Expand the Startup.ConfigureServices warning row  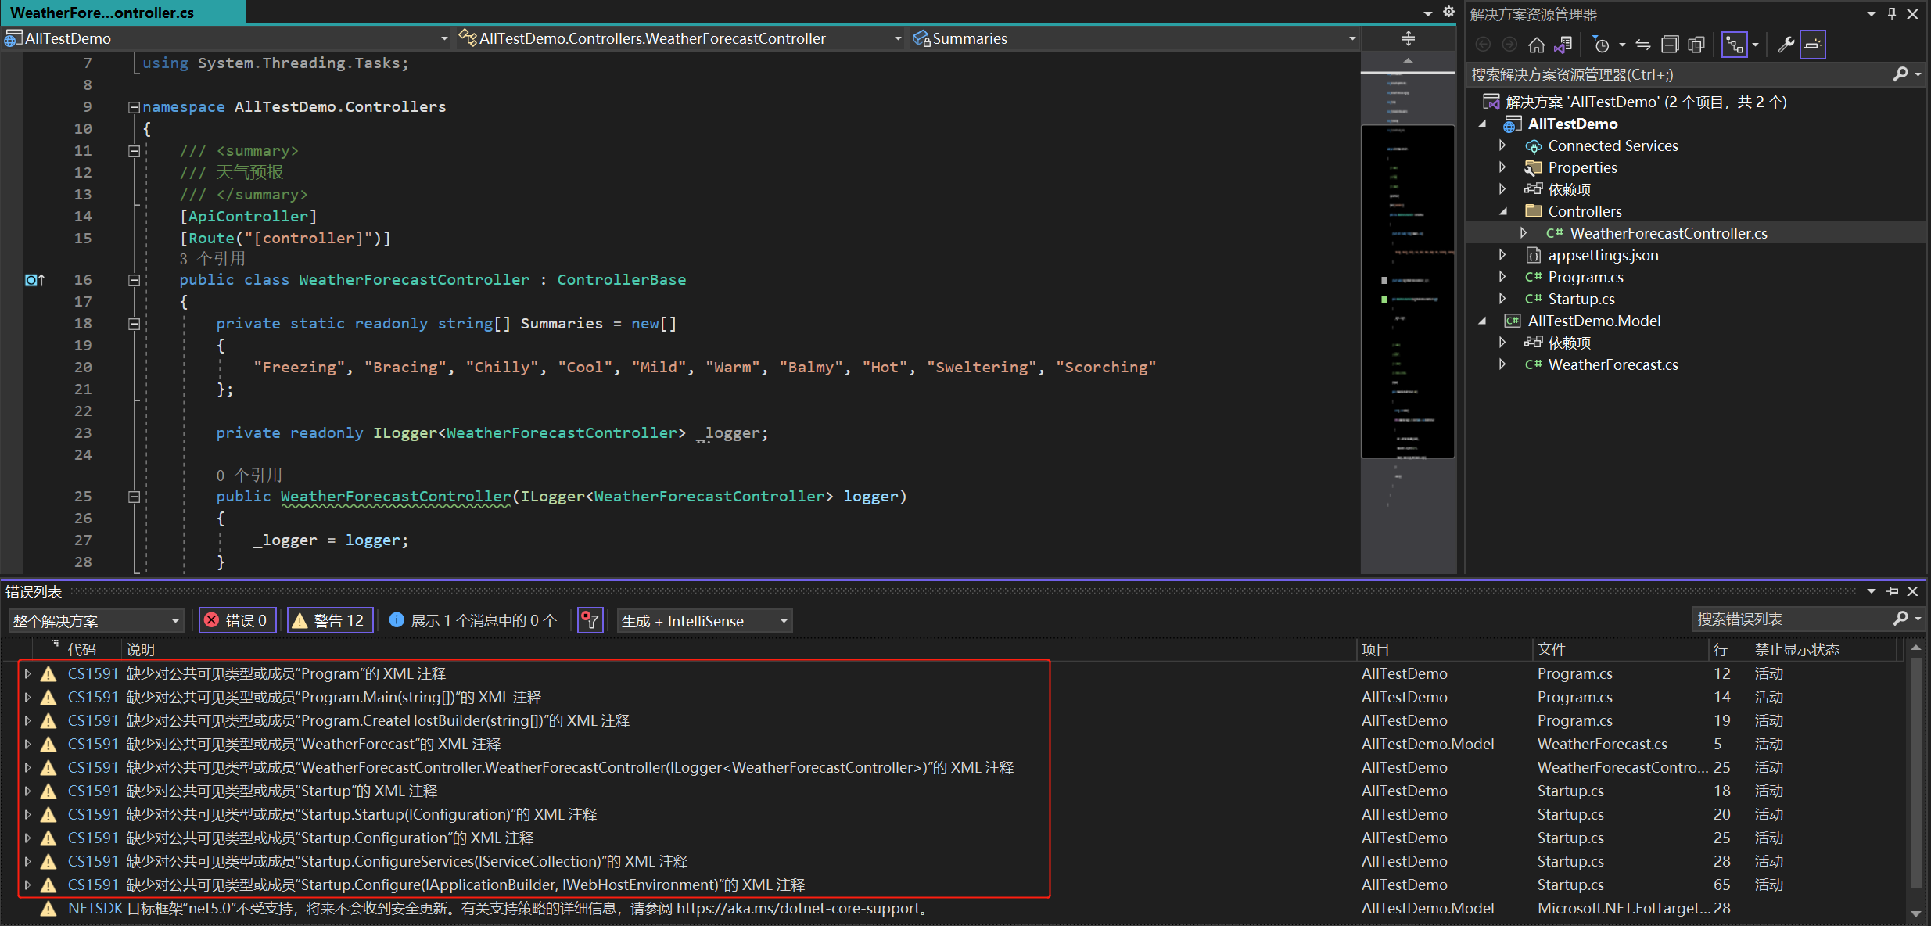click(x=27, y=862)
